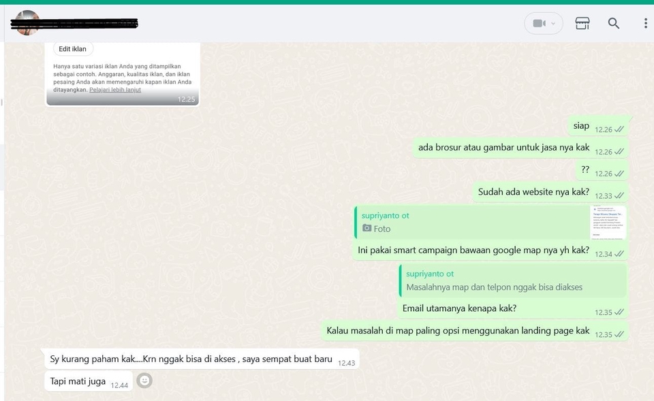Start a video call from the header
Viewport: 654px width, 401px height.
540,23
